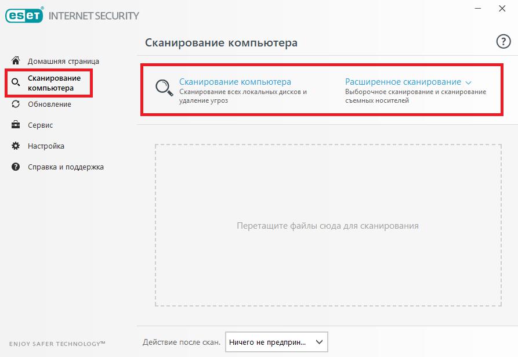The image size is (518, 357).
Task: Minimize the ESET window
Action: point(478,8)
